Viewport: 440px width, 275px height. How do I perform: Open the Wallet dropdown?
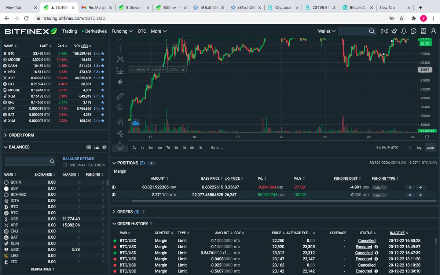pos(327,31)
